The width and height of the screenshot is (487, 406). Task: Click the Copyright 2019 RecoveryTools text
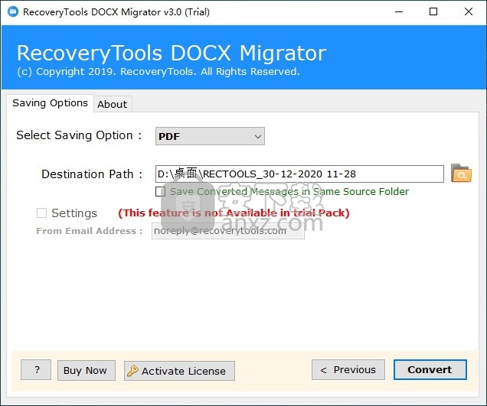point(159,72)
